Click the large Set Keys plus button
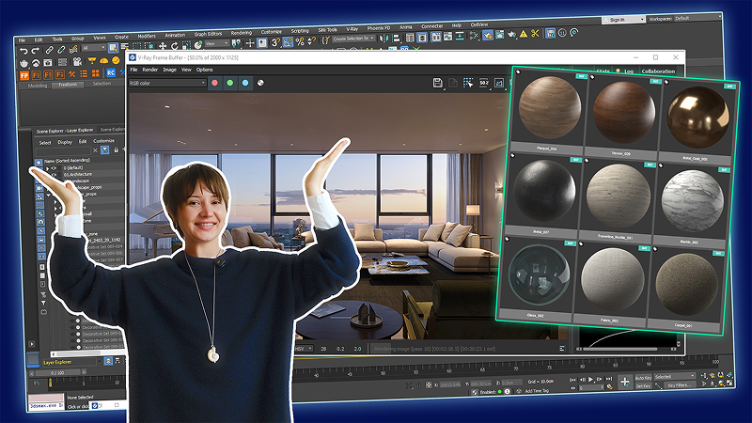Image resolution: width=752 pixels, height=423 pixels. [x=624, y=382]
